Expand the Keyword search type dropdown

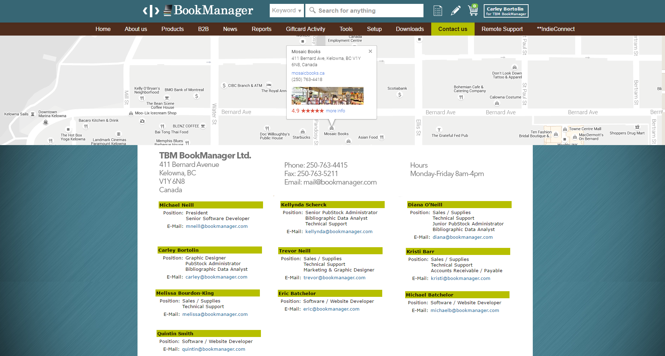pos(287,11)
